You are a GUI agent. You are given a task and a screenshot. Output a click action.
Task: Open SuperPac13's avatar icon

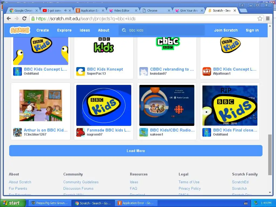80,71
